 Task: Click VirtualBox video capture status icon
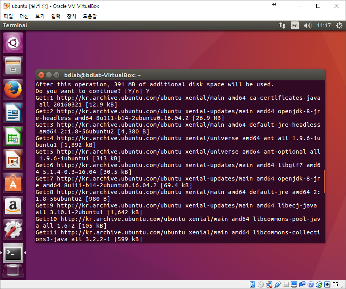(x=302, y=285)
